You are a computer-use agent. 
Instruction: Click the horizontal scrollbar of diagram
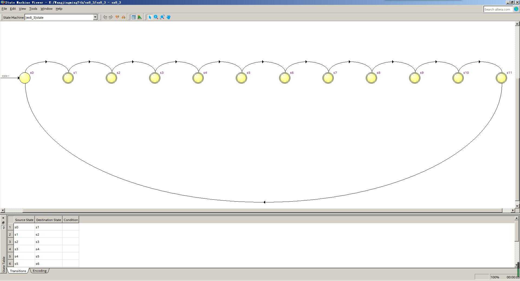[x=262, y=210]
